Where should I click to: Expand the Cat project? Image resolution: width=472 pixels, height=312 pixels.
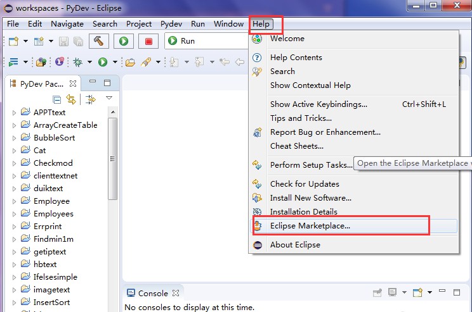pyautogui.click(x=14, y=151)
